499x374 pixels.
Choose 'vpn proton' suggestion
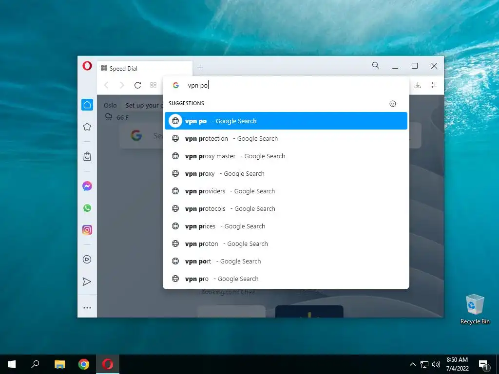pos(286,243)
